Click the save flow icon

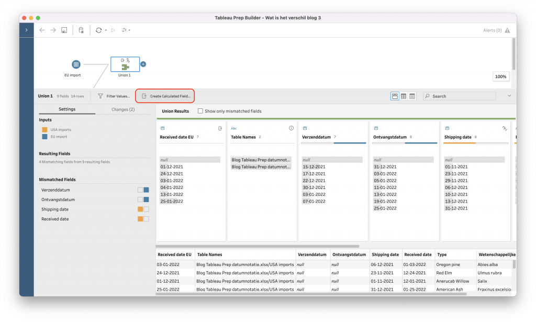pos(64,30)
